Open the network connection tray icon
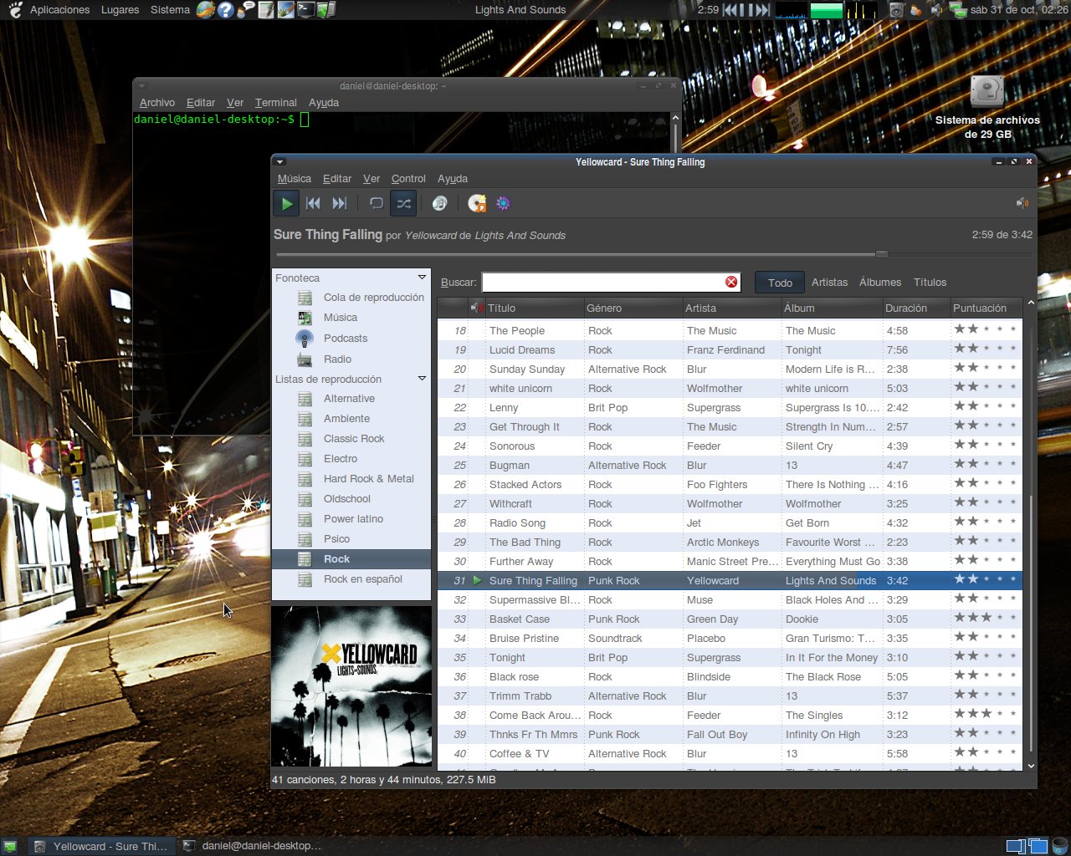 click(956, 10)
